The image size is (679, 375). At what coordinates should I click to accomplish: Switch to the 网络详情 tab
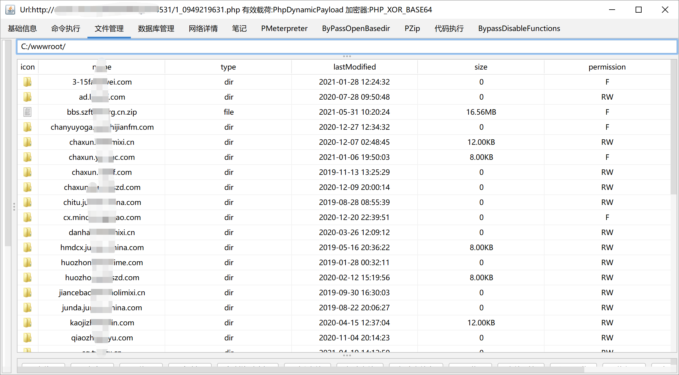coord(203,29)
